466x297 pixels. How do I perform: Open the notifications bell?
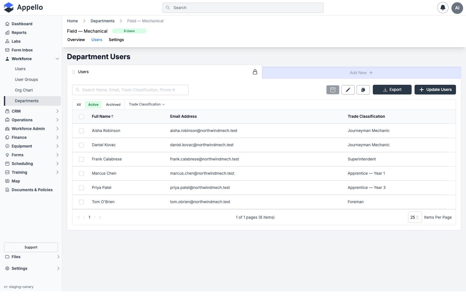pyautogui.click(x=443, y=8)
